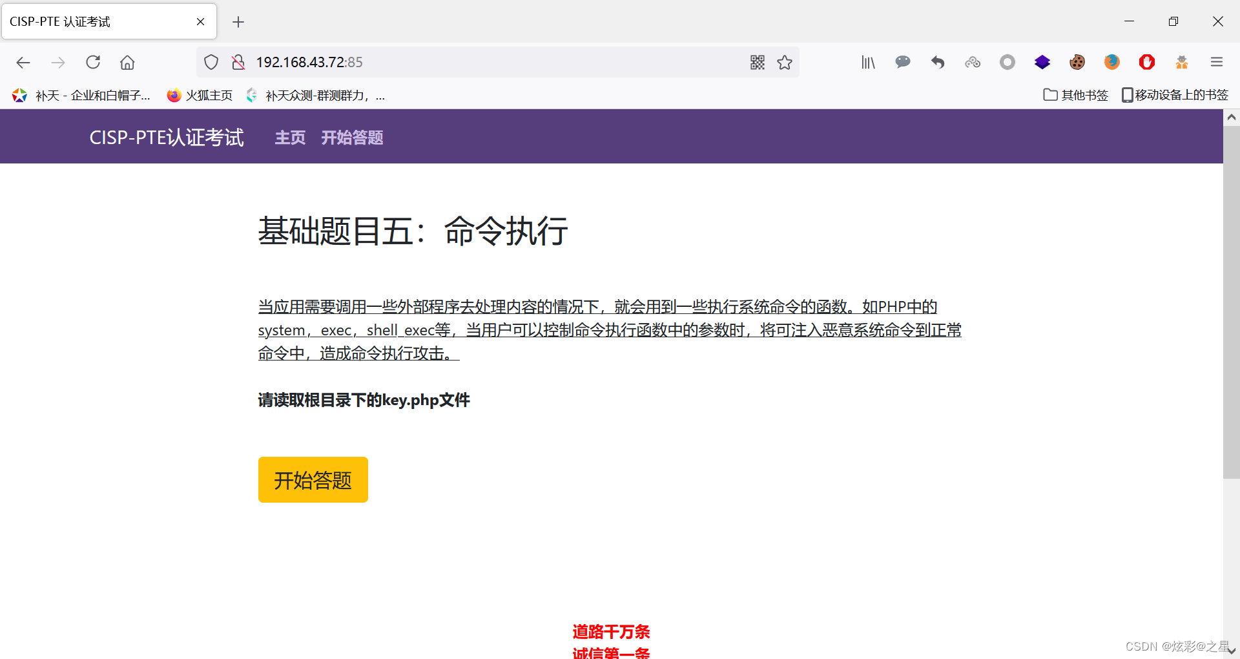The height and width of the screenshot is (659, 1240).
Task: Open the page QR code generator
Action: point(758,62)
